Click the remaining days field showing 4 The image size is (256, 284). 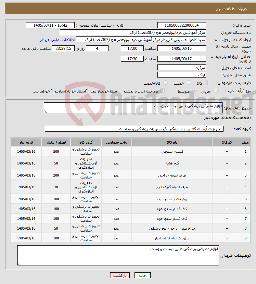point(97,48)
